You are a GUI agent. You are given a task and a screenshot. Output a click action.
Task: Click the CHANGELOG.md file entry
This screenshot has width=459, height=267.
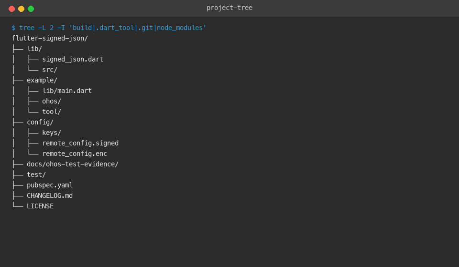coord(50,196)
